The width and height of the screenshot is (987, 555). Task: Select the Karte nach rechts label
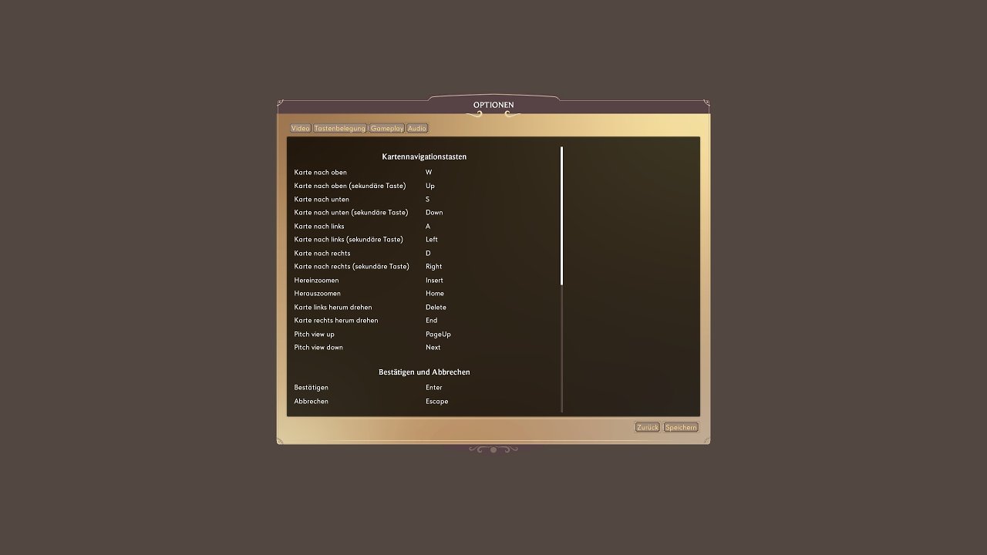322,254
